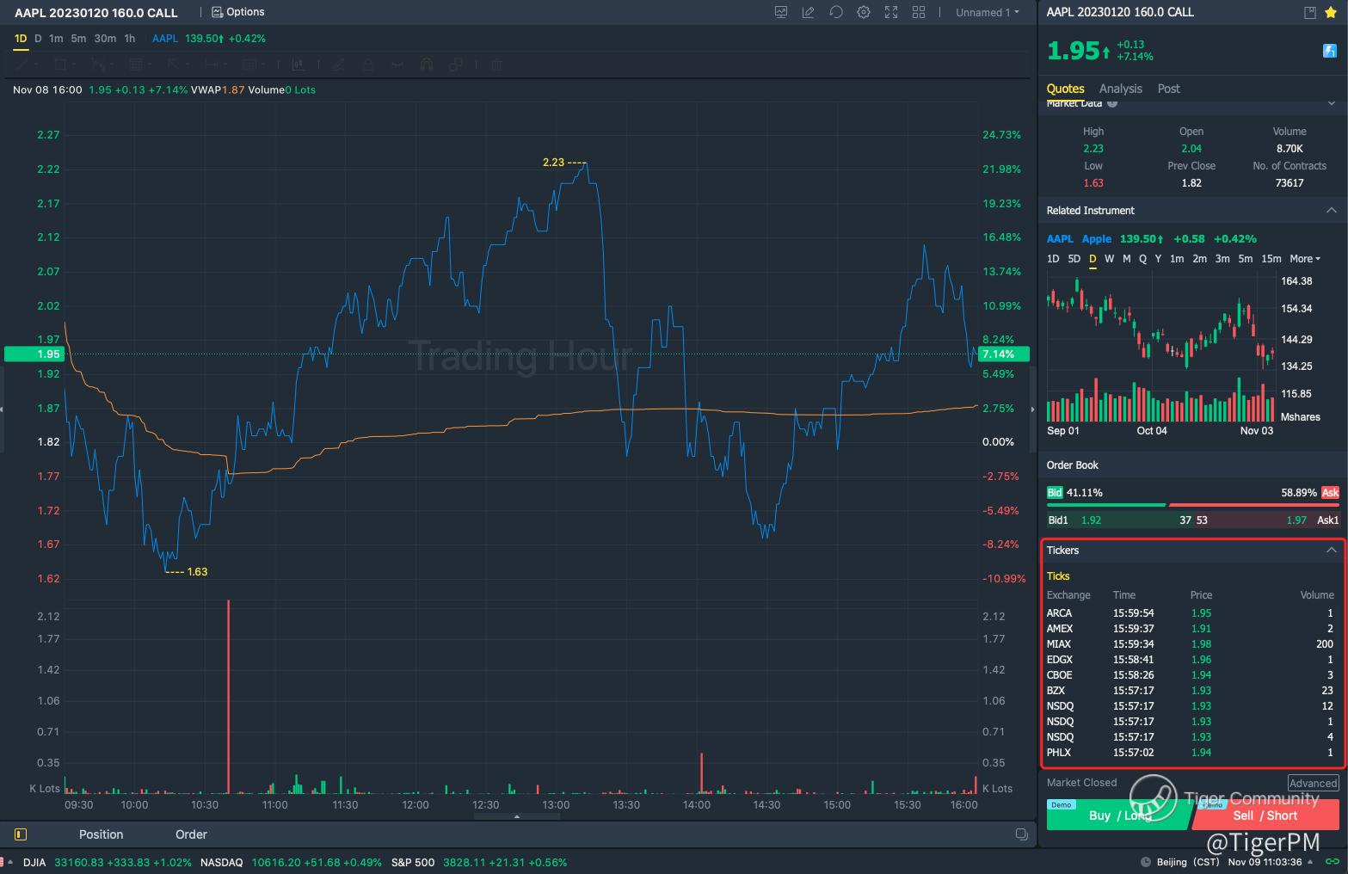Open the multi-chart grid layout icon
Viewport: 1348px width, 874px height.
tap(919, 12)
